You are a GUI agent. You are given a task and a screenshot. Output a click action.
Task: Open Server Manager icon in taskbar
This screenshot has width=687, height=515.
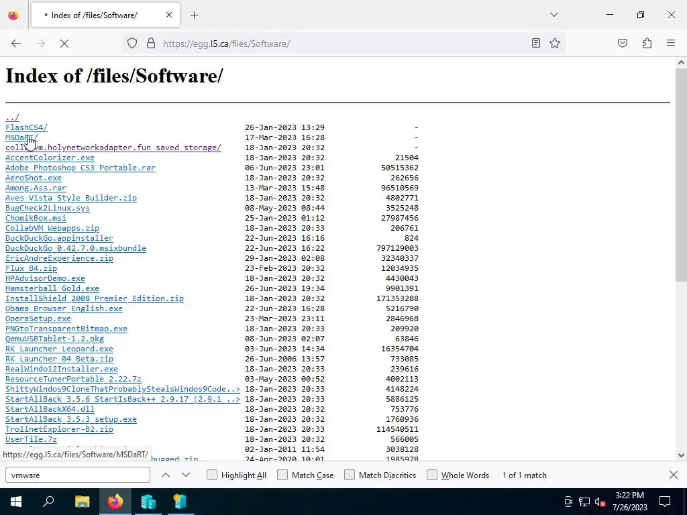coord(148,502)
